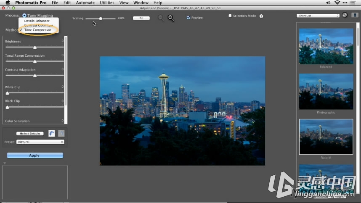361x203 pixels.
Task: Click the zoom in magnifier icon
Action: click(171, 18)
